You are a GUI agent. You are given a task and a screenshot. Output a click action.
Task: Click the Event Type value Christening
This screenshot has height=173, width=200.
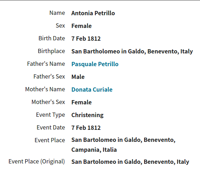tap(87, 115)
